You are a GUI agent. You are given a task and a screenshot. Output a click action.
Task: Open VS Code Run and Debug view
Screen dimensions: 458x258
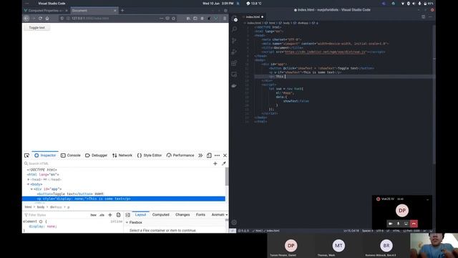(234, 52)
